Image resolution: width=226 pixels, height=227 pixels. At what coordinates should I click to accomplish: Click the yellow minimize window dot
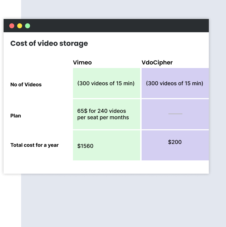(20, 26)
